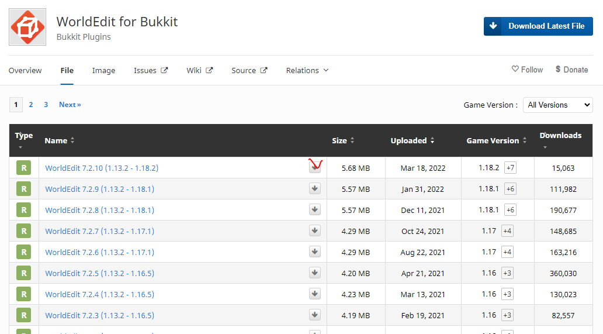Go to page 3 of files
This screenshot has height=334, width=603.
click(46, 105)
